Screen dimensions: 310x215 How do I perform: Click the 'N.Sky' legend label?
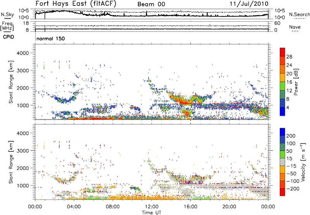(x=7, y=14)
